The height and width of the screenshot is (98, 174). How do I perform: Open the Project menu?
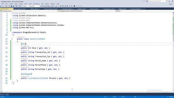(11, 4)
